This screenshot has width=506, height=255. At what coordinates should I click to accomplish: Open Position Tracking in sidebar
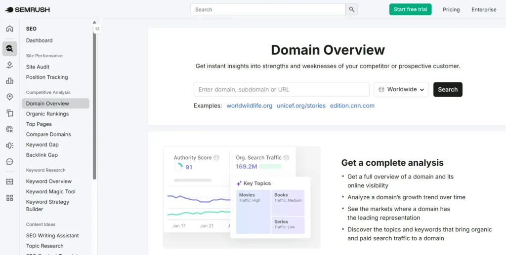(x=47, y=77)
